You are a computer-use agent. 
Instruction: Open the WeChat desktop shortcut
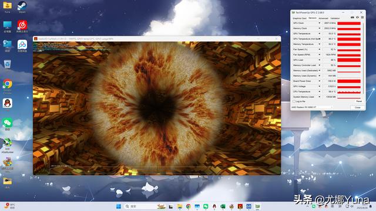point(8,124)
